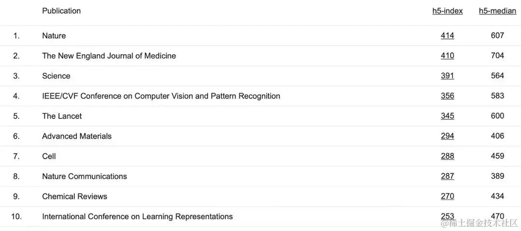This screenshot has width=521, height=231.
Task: Open Chemical Reviews' h5-index value 270
Action: [x=447, y=196]
